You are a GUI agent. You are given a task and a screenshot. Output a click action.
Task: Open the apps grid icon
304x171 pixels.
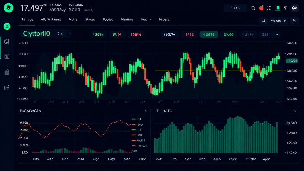[269, 8]
